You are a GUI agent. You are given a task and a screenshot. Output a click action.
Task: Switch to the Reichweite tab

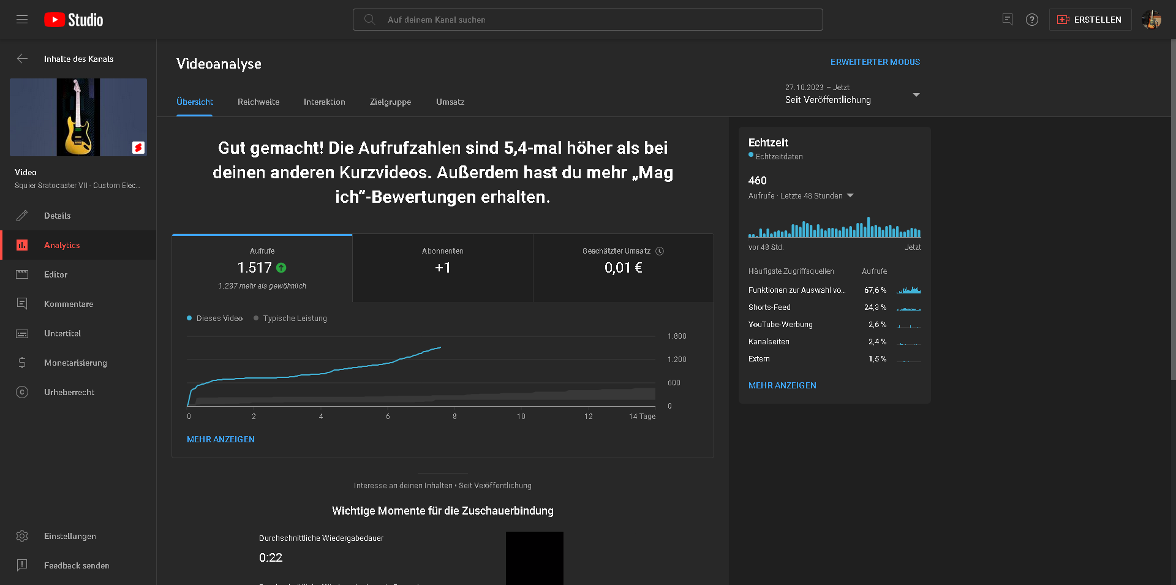coord(258,102)
